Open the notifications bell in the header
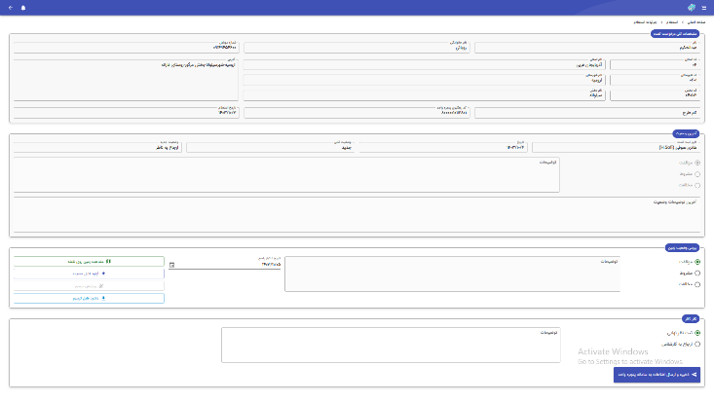This screenshot has width=714, height=402. [22, 7]
